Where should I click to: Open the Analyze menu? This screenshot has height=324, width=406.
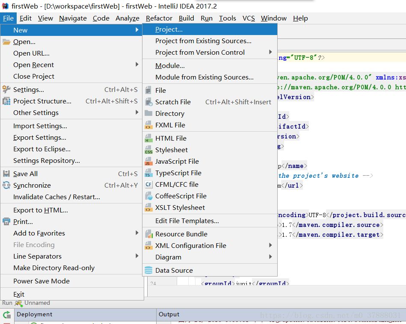pos(127,18)
